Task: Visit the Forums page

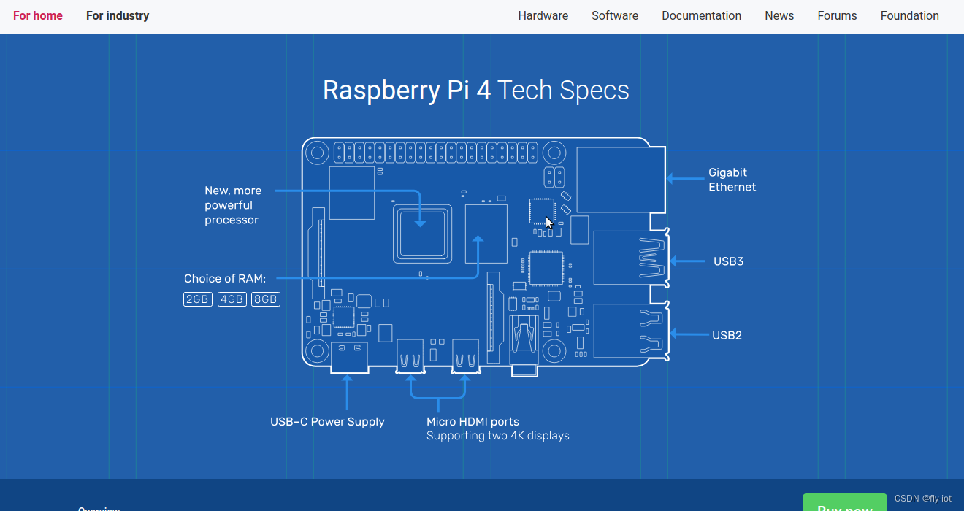Action: pyautogui.click(x=837, y=15)
